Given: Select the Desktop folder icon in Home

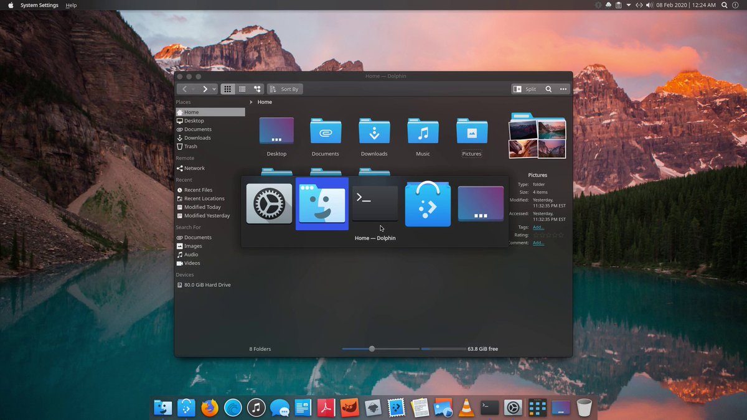Looking at the screenshot, I should point(276,131).
